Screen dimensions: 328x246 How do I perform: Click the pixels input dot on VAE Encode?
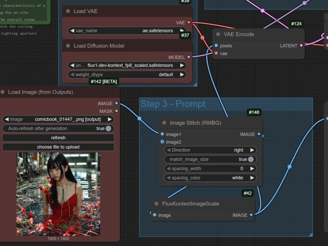pos(215,46)
